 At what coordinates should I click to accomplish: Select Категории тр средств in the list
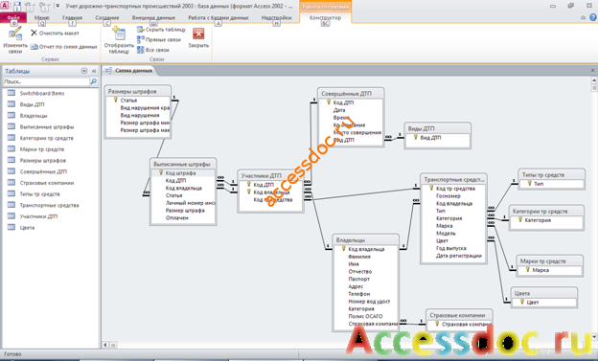pyautogui.click(x=47, y=138)
